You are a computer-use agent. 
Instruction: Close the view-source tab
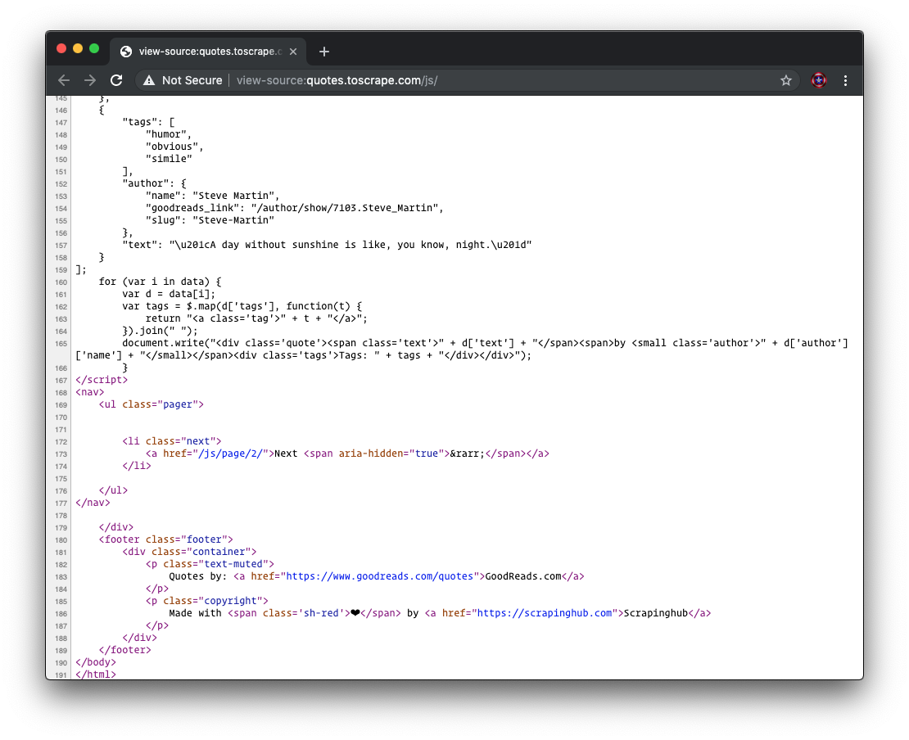293,52
